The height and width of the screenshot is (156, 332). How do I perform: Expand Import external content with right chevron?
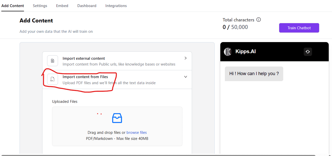tap(185, 58)
